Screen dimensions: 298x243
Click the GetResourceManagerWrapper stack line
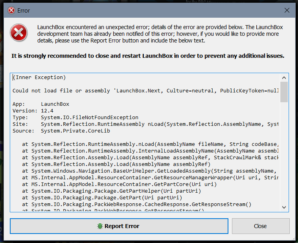tap(150, 177)
